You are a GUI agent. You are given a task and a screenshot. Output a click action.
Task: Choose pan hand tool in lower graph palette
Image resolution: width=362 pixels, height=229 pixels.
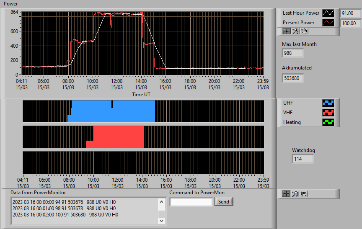pos(304,194)
